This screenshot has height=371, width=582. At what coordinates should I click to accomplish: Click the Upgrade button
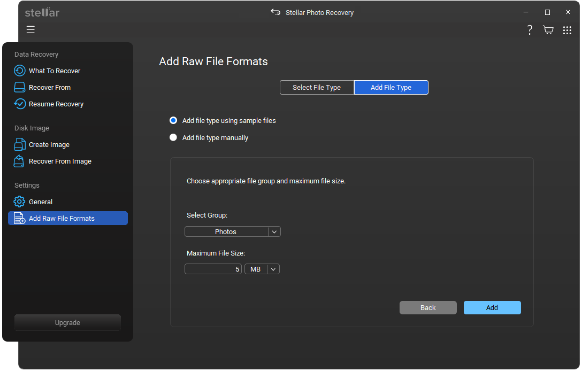click(x=67, y=323)
